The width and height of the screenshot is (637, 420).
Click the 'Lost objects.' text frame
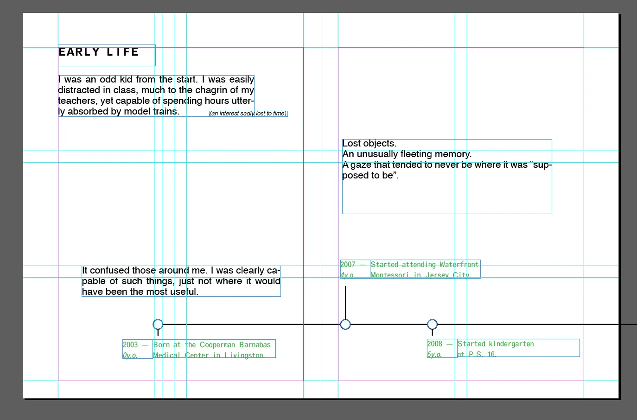447,177
